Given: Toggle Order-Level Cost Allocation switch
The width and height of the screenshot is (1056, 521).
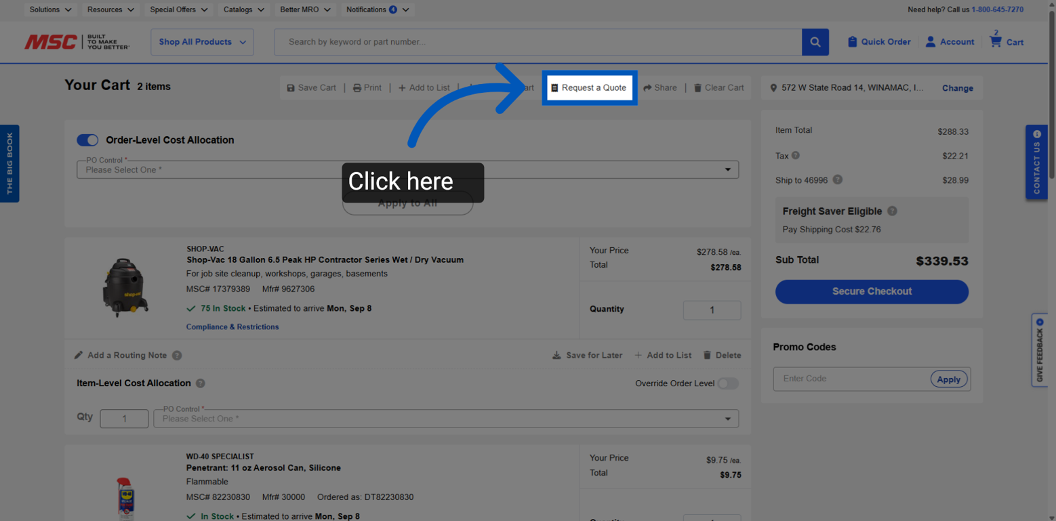Looking at the screenshot, I should [87, 140].
